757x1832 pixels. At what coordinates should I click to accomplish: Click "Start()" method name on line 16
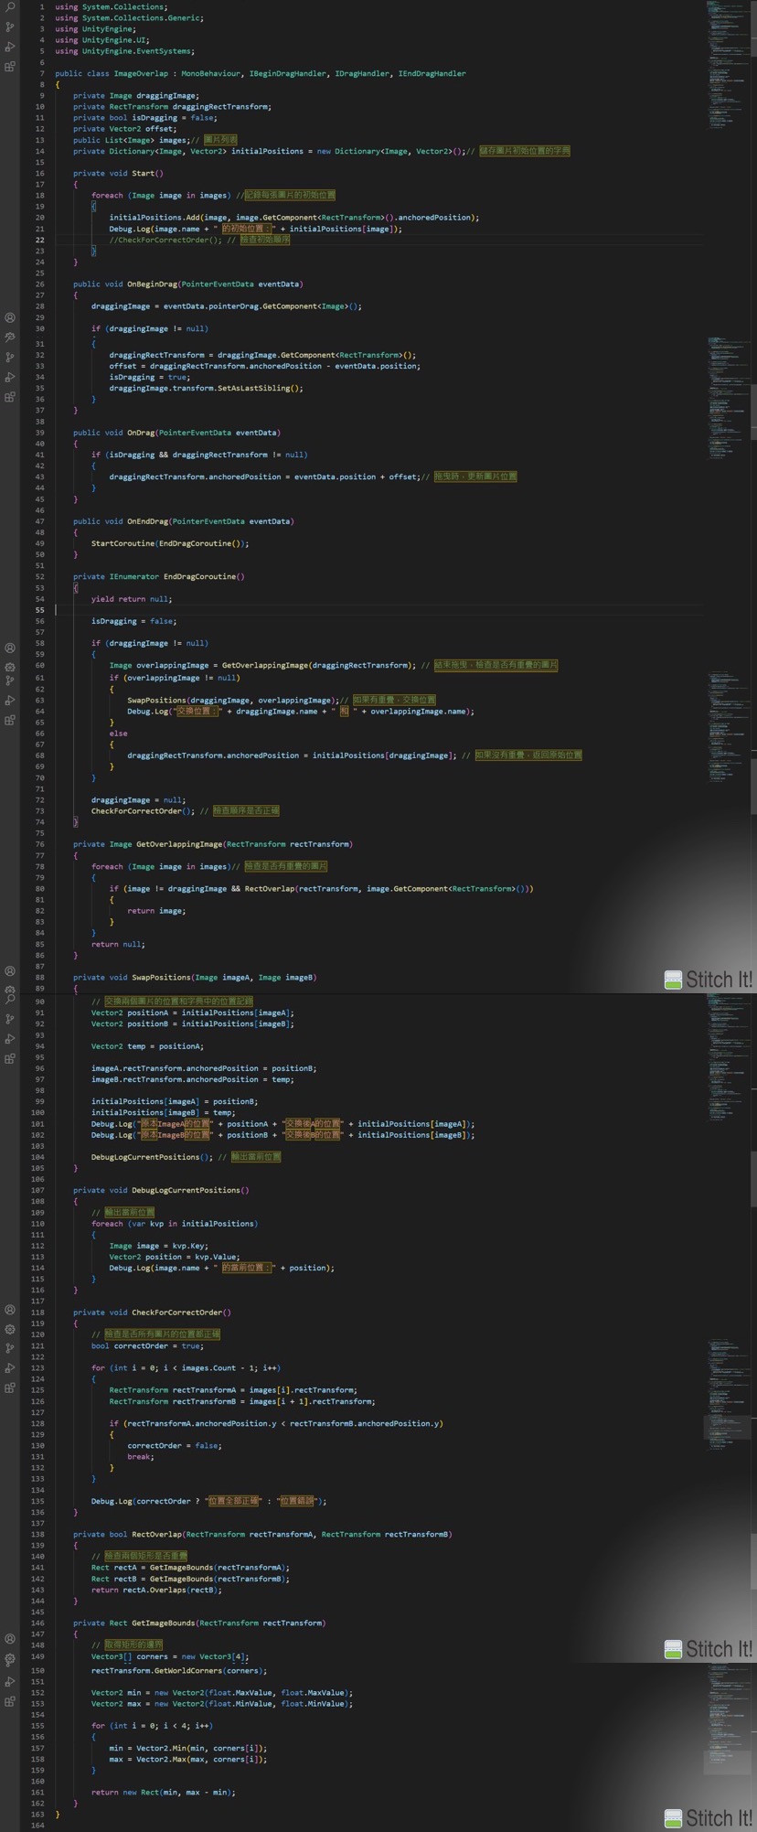coord(147,173)
